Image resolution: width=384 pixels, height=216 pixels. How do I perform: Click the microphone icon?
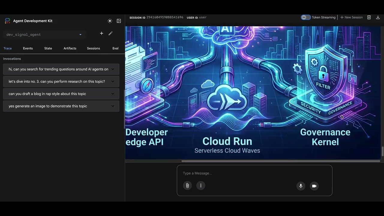click(x=301, y=186)
